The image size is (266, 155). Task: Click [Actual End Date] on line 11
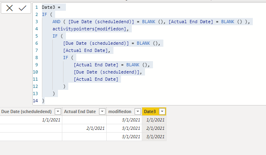tap(96, 79)
